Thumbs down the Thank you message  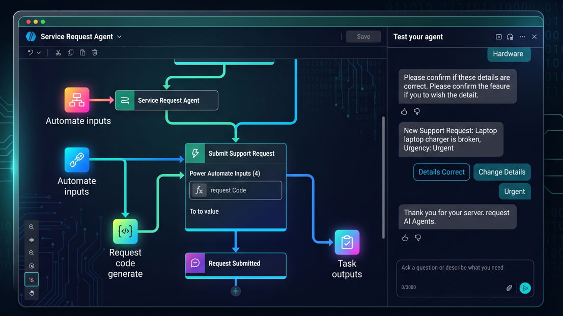[417, 238]
